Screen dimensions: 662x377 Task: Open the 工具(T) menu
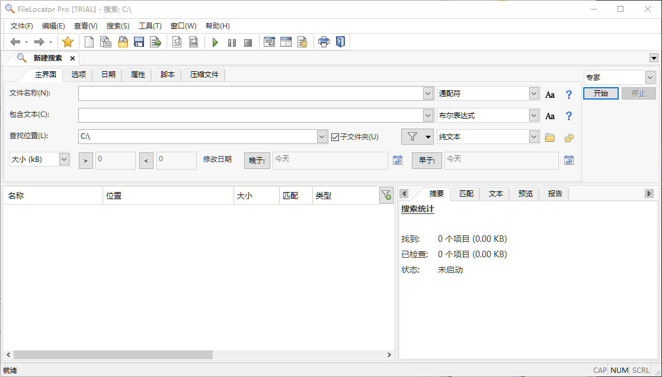point(149,25)
